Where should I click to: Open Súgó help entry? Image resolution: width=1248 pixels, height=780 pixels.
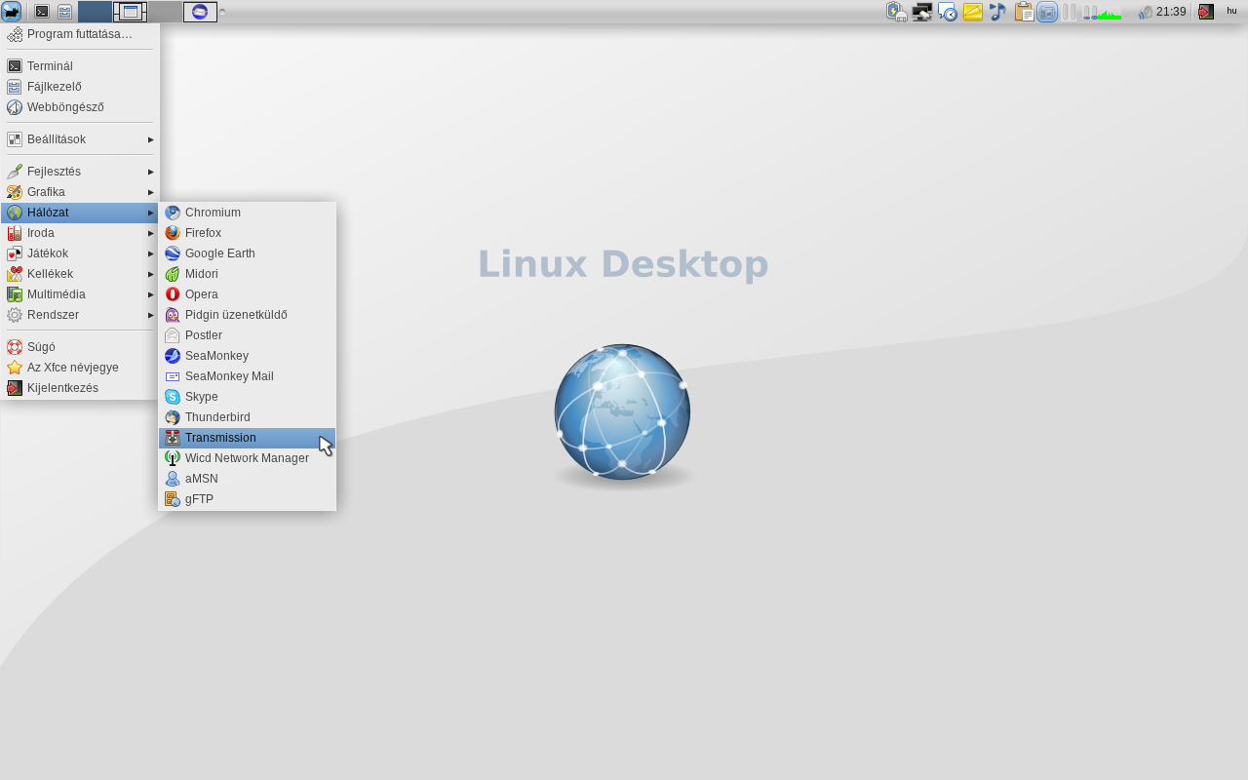point(80,347)
